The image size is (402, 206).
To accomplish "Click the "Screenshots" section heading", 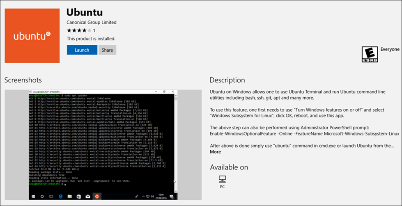I will (x=23, y=80).
